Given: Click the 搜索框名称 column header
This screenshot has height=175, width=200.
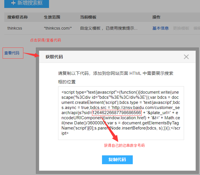Looking at the screenshot, I should click(x=17, y=17).
